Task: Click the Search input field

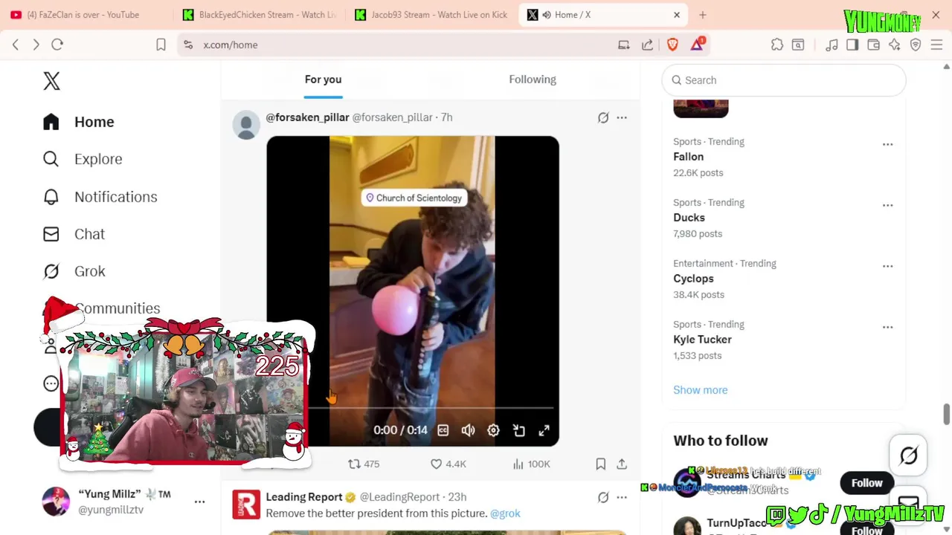Action: [x=784, y=80]
